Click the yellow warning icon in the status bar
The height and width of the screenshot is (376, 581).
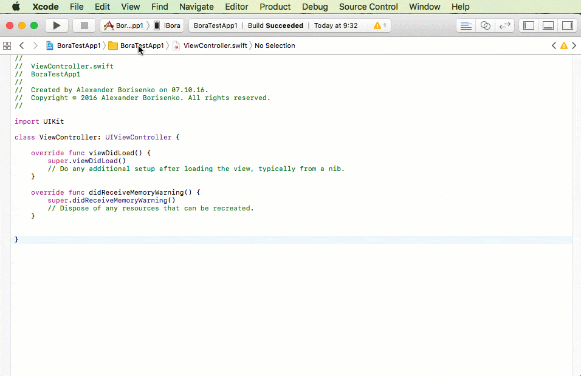point(377,25)
